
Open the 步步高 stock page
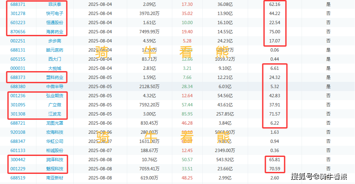(x=55, y=41)
